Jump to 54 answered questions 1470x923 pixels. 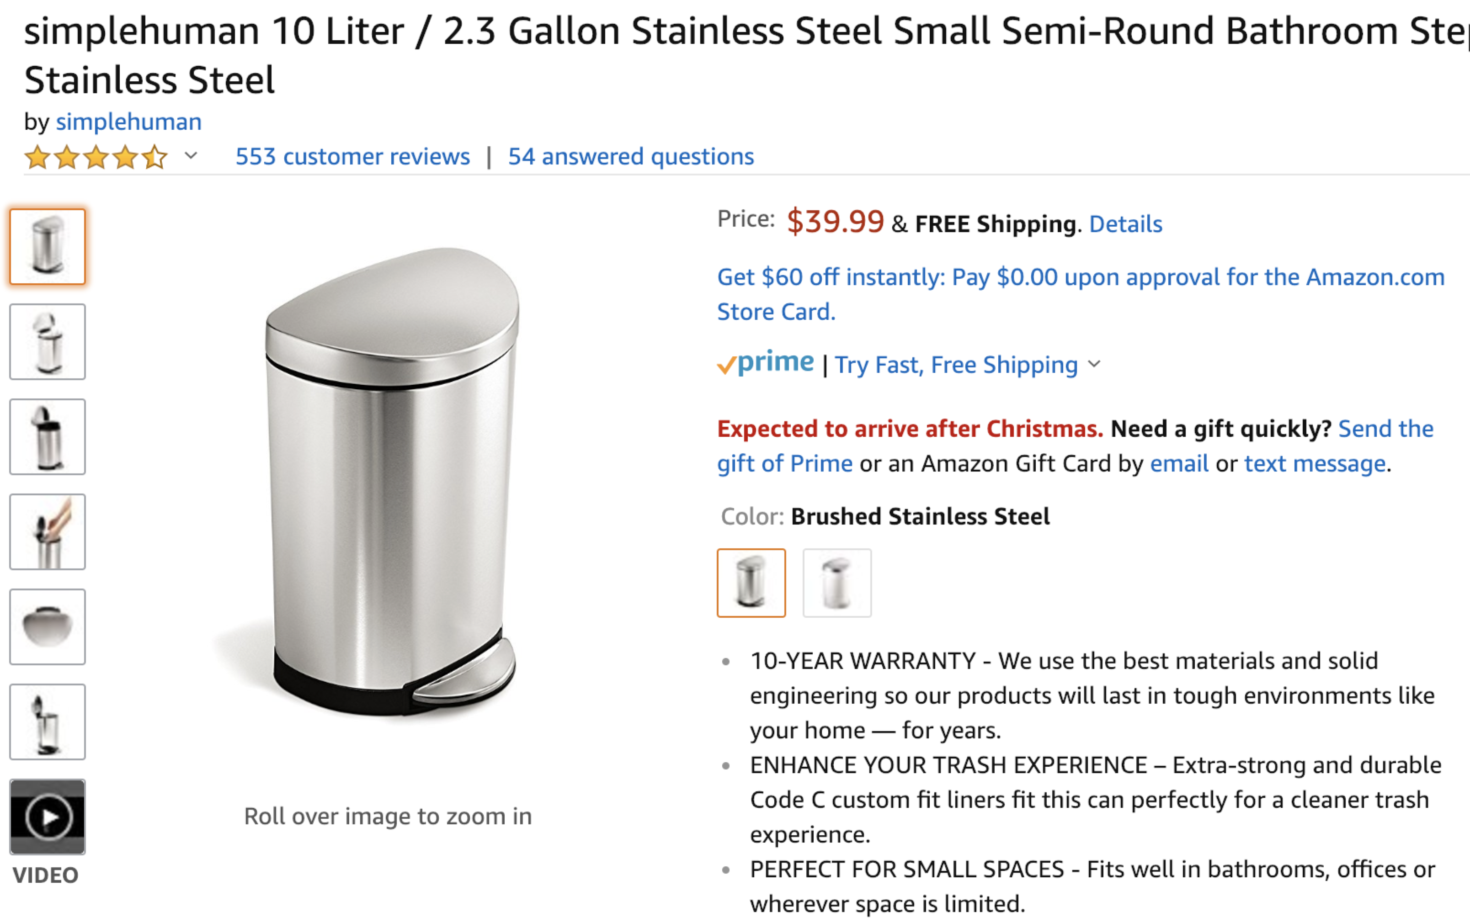[x=631, y=157]
